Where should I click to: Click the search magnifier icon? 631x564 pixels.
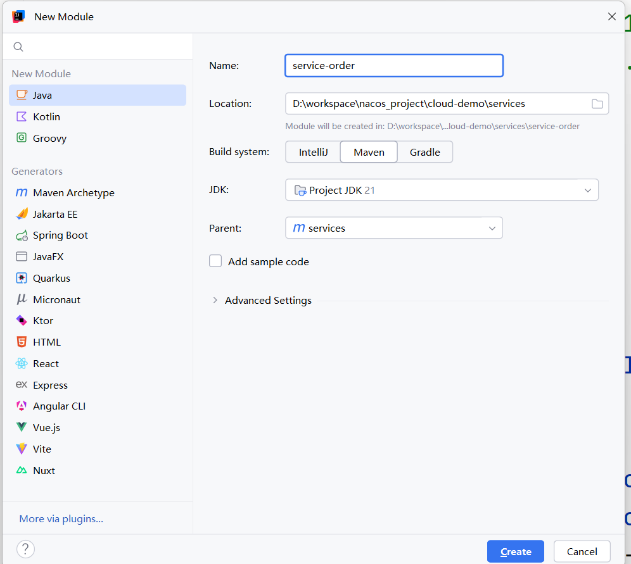[18, 47]
